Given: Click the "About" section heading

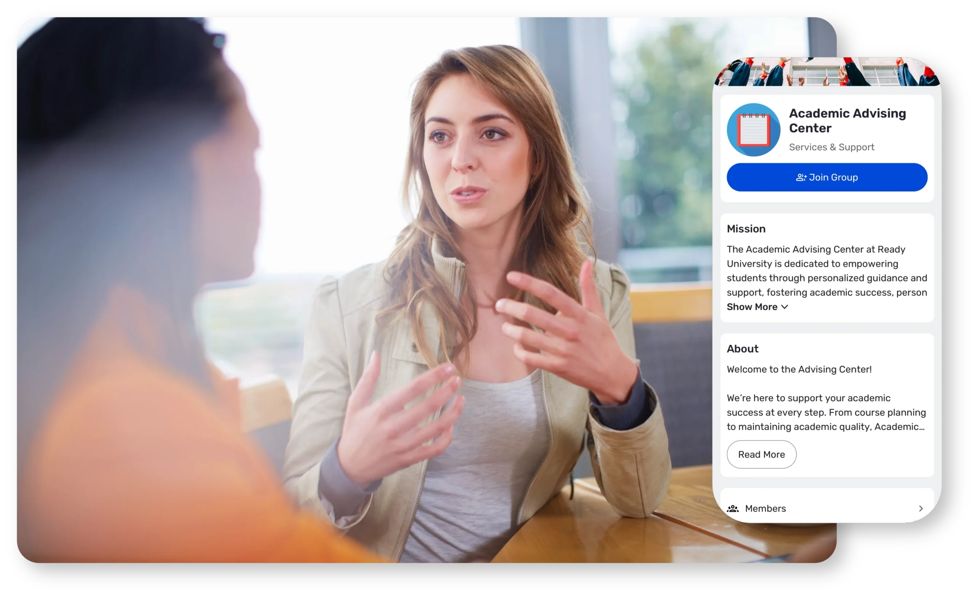Looking at the screenshot, I should 742,349.
